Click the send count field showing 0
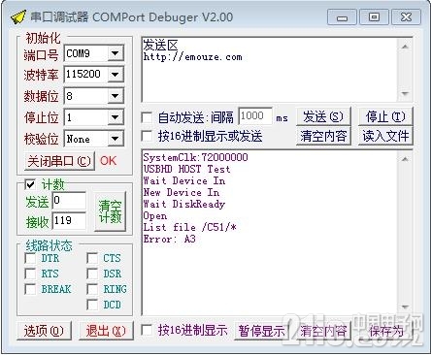Viewport: 431px width, 355px height. point(69,201)
